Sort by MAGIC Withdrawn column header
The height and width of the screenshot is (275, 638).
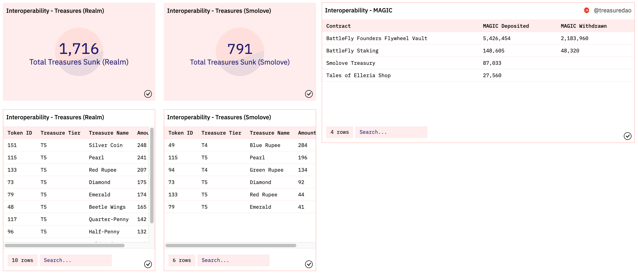pos(584,26)
